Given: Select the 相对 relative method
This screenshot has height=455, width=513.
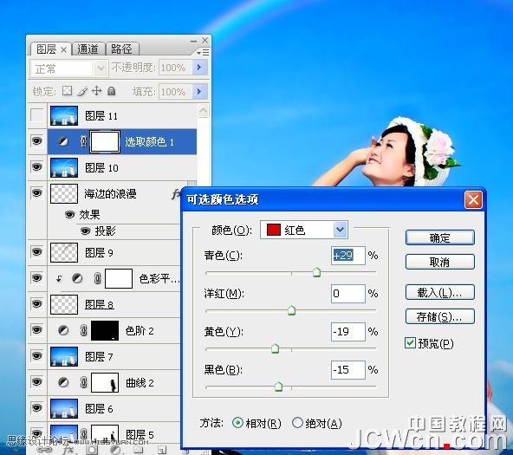Looking at the screenshot, I should (237, 423).
